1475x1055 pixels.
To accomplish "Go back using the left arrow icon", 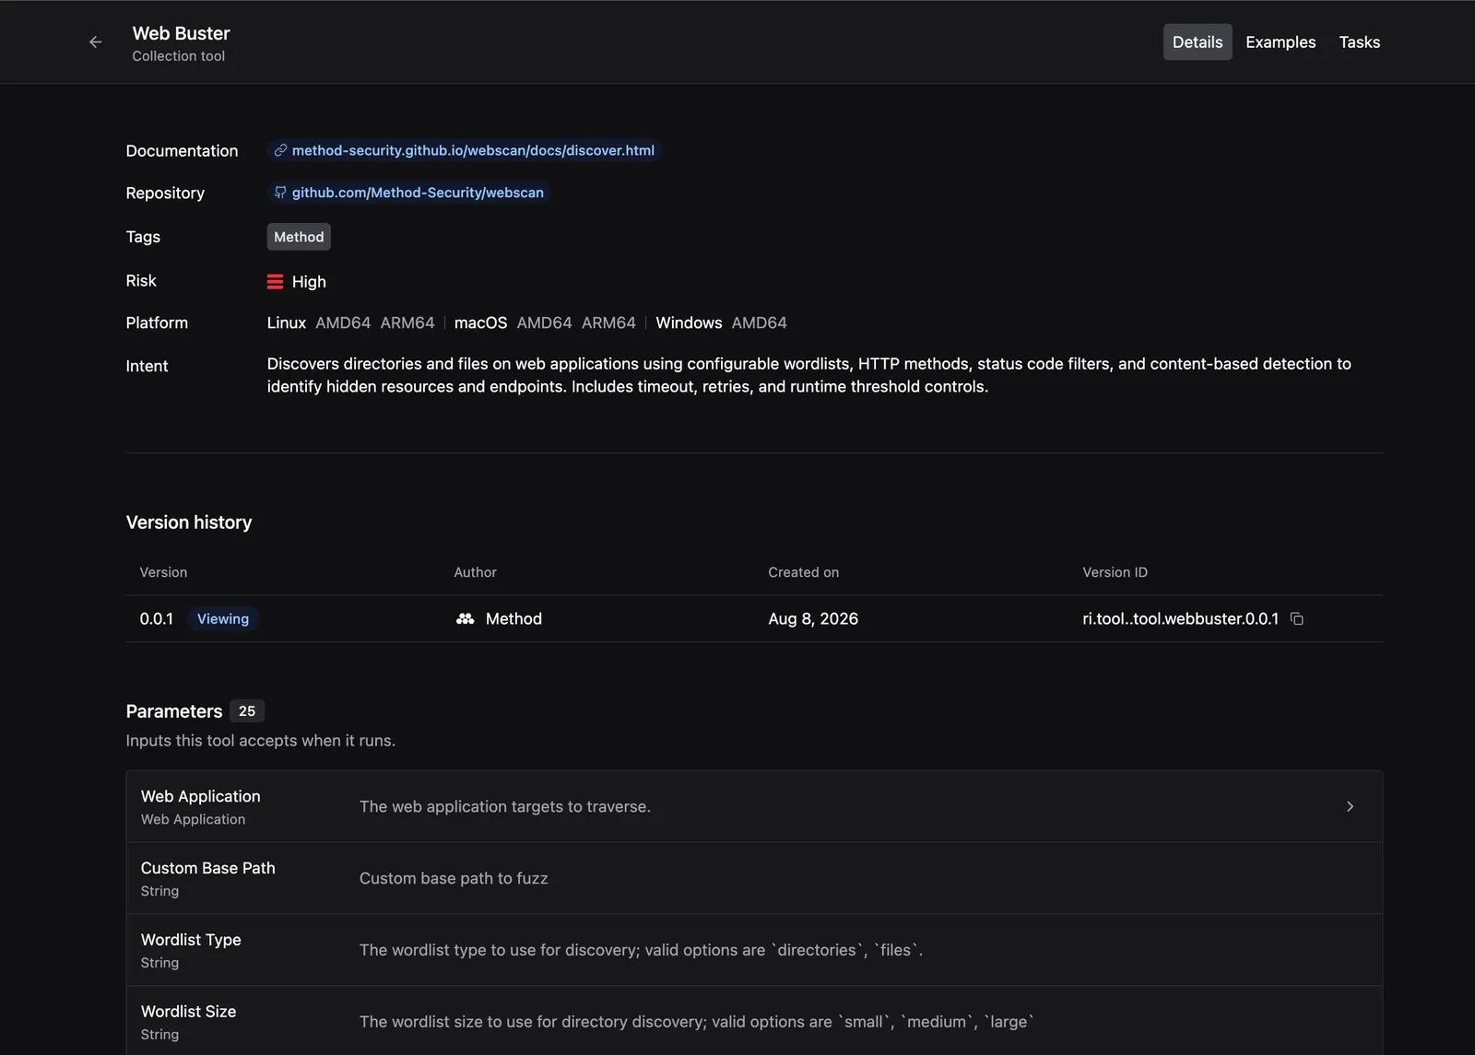I will click(96, 42).
